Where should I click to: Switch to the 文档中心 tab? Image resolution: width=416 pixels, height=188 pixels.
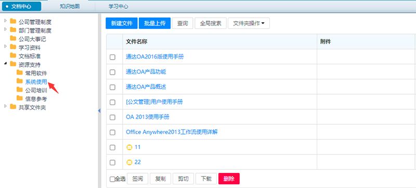(x=21, y=6)
